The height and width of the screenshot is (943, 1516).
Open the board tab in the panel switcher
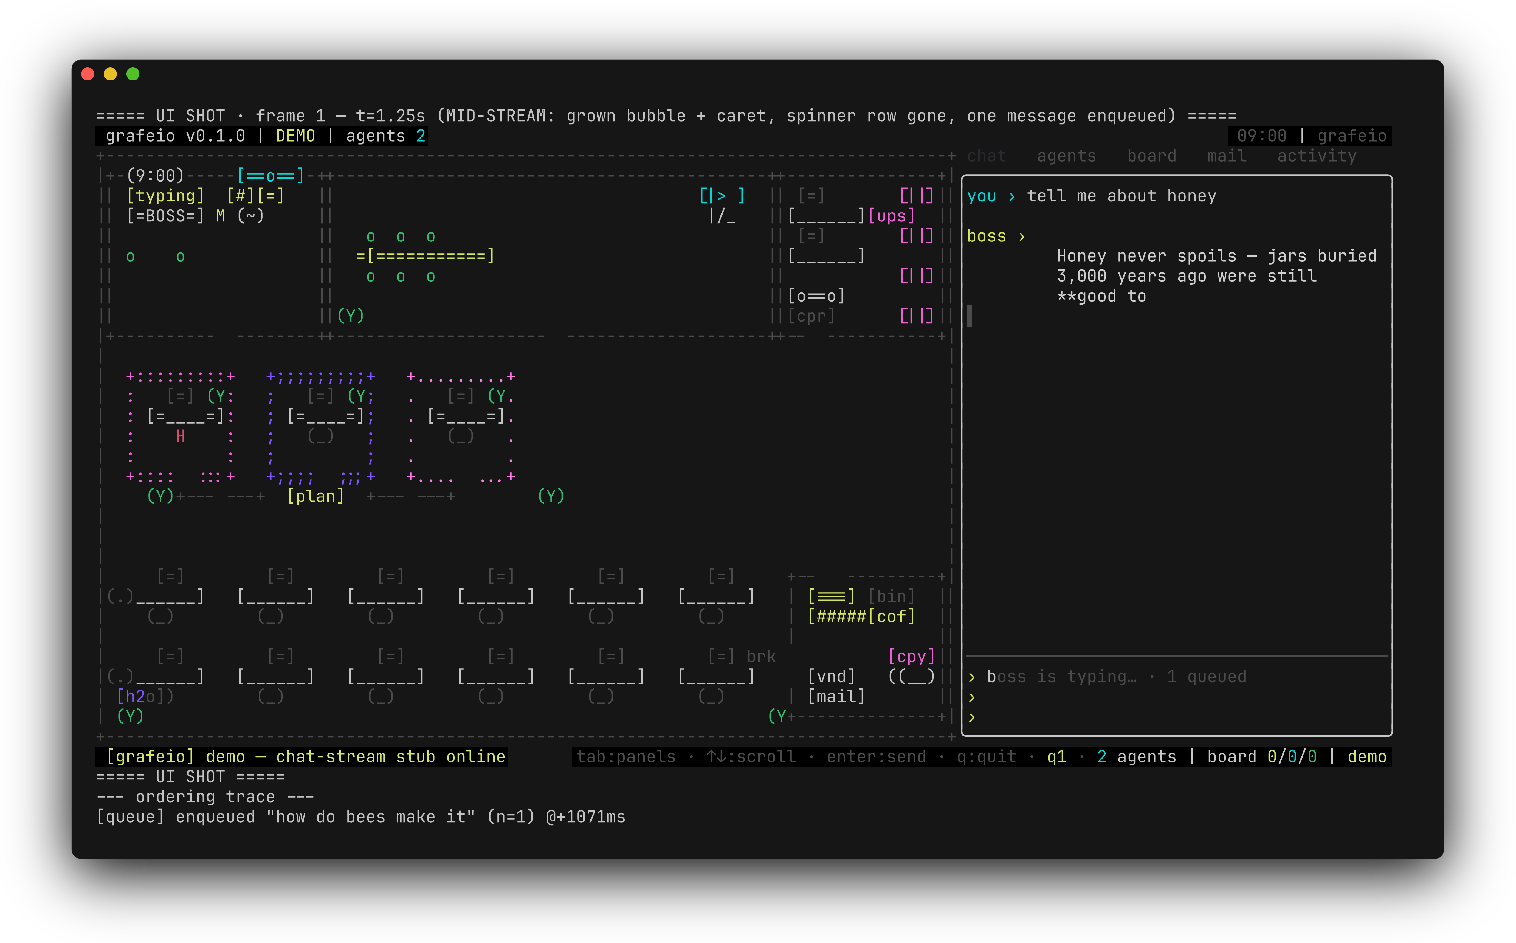click(1151, 156)
